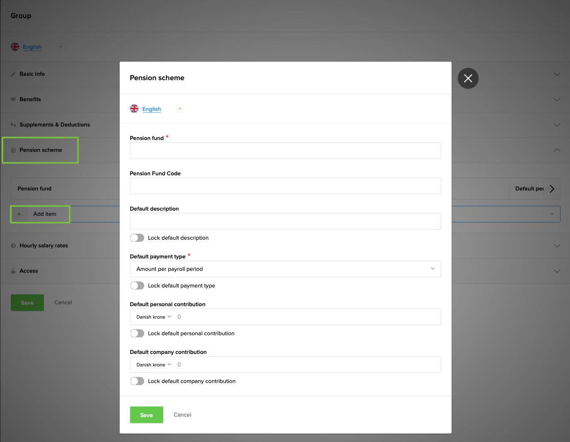
Task: Open the Danish krone currency selector
Action: point(153,317)
